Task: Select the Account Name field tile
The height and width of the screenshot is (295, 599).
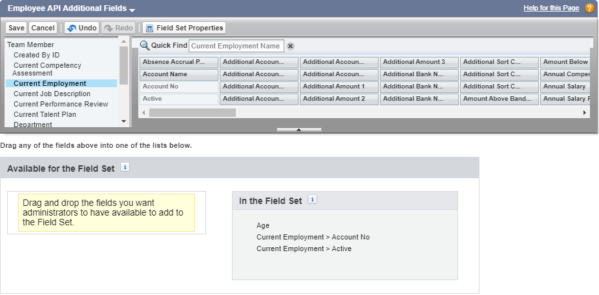Action: point(179,74)
